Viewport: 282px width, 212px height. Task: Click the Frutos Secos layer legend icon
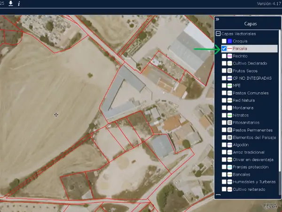[x=230, y=71]
